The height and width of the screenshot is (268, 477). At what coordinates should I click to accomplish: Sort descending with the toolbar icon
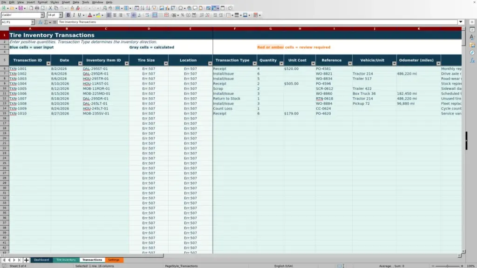pyautogui.click(x=148, y=8)
